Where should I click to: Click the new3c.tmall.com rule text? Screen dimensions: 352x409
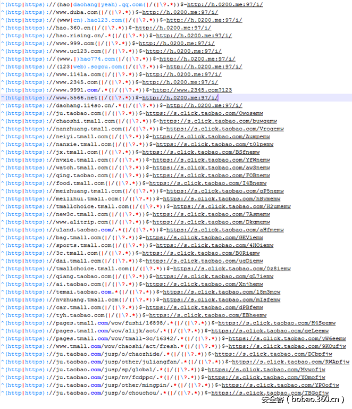point(82,214)
